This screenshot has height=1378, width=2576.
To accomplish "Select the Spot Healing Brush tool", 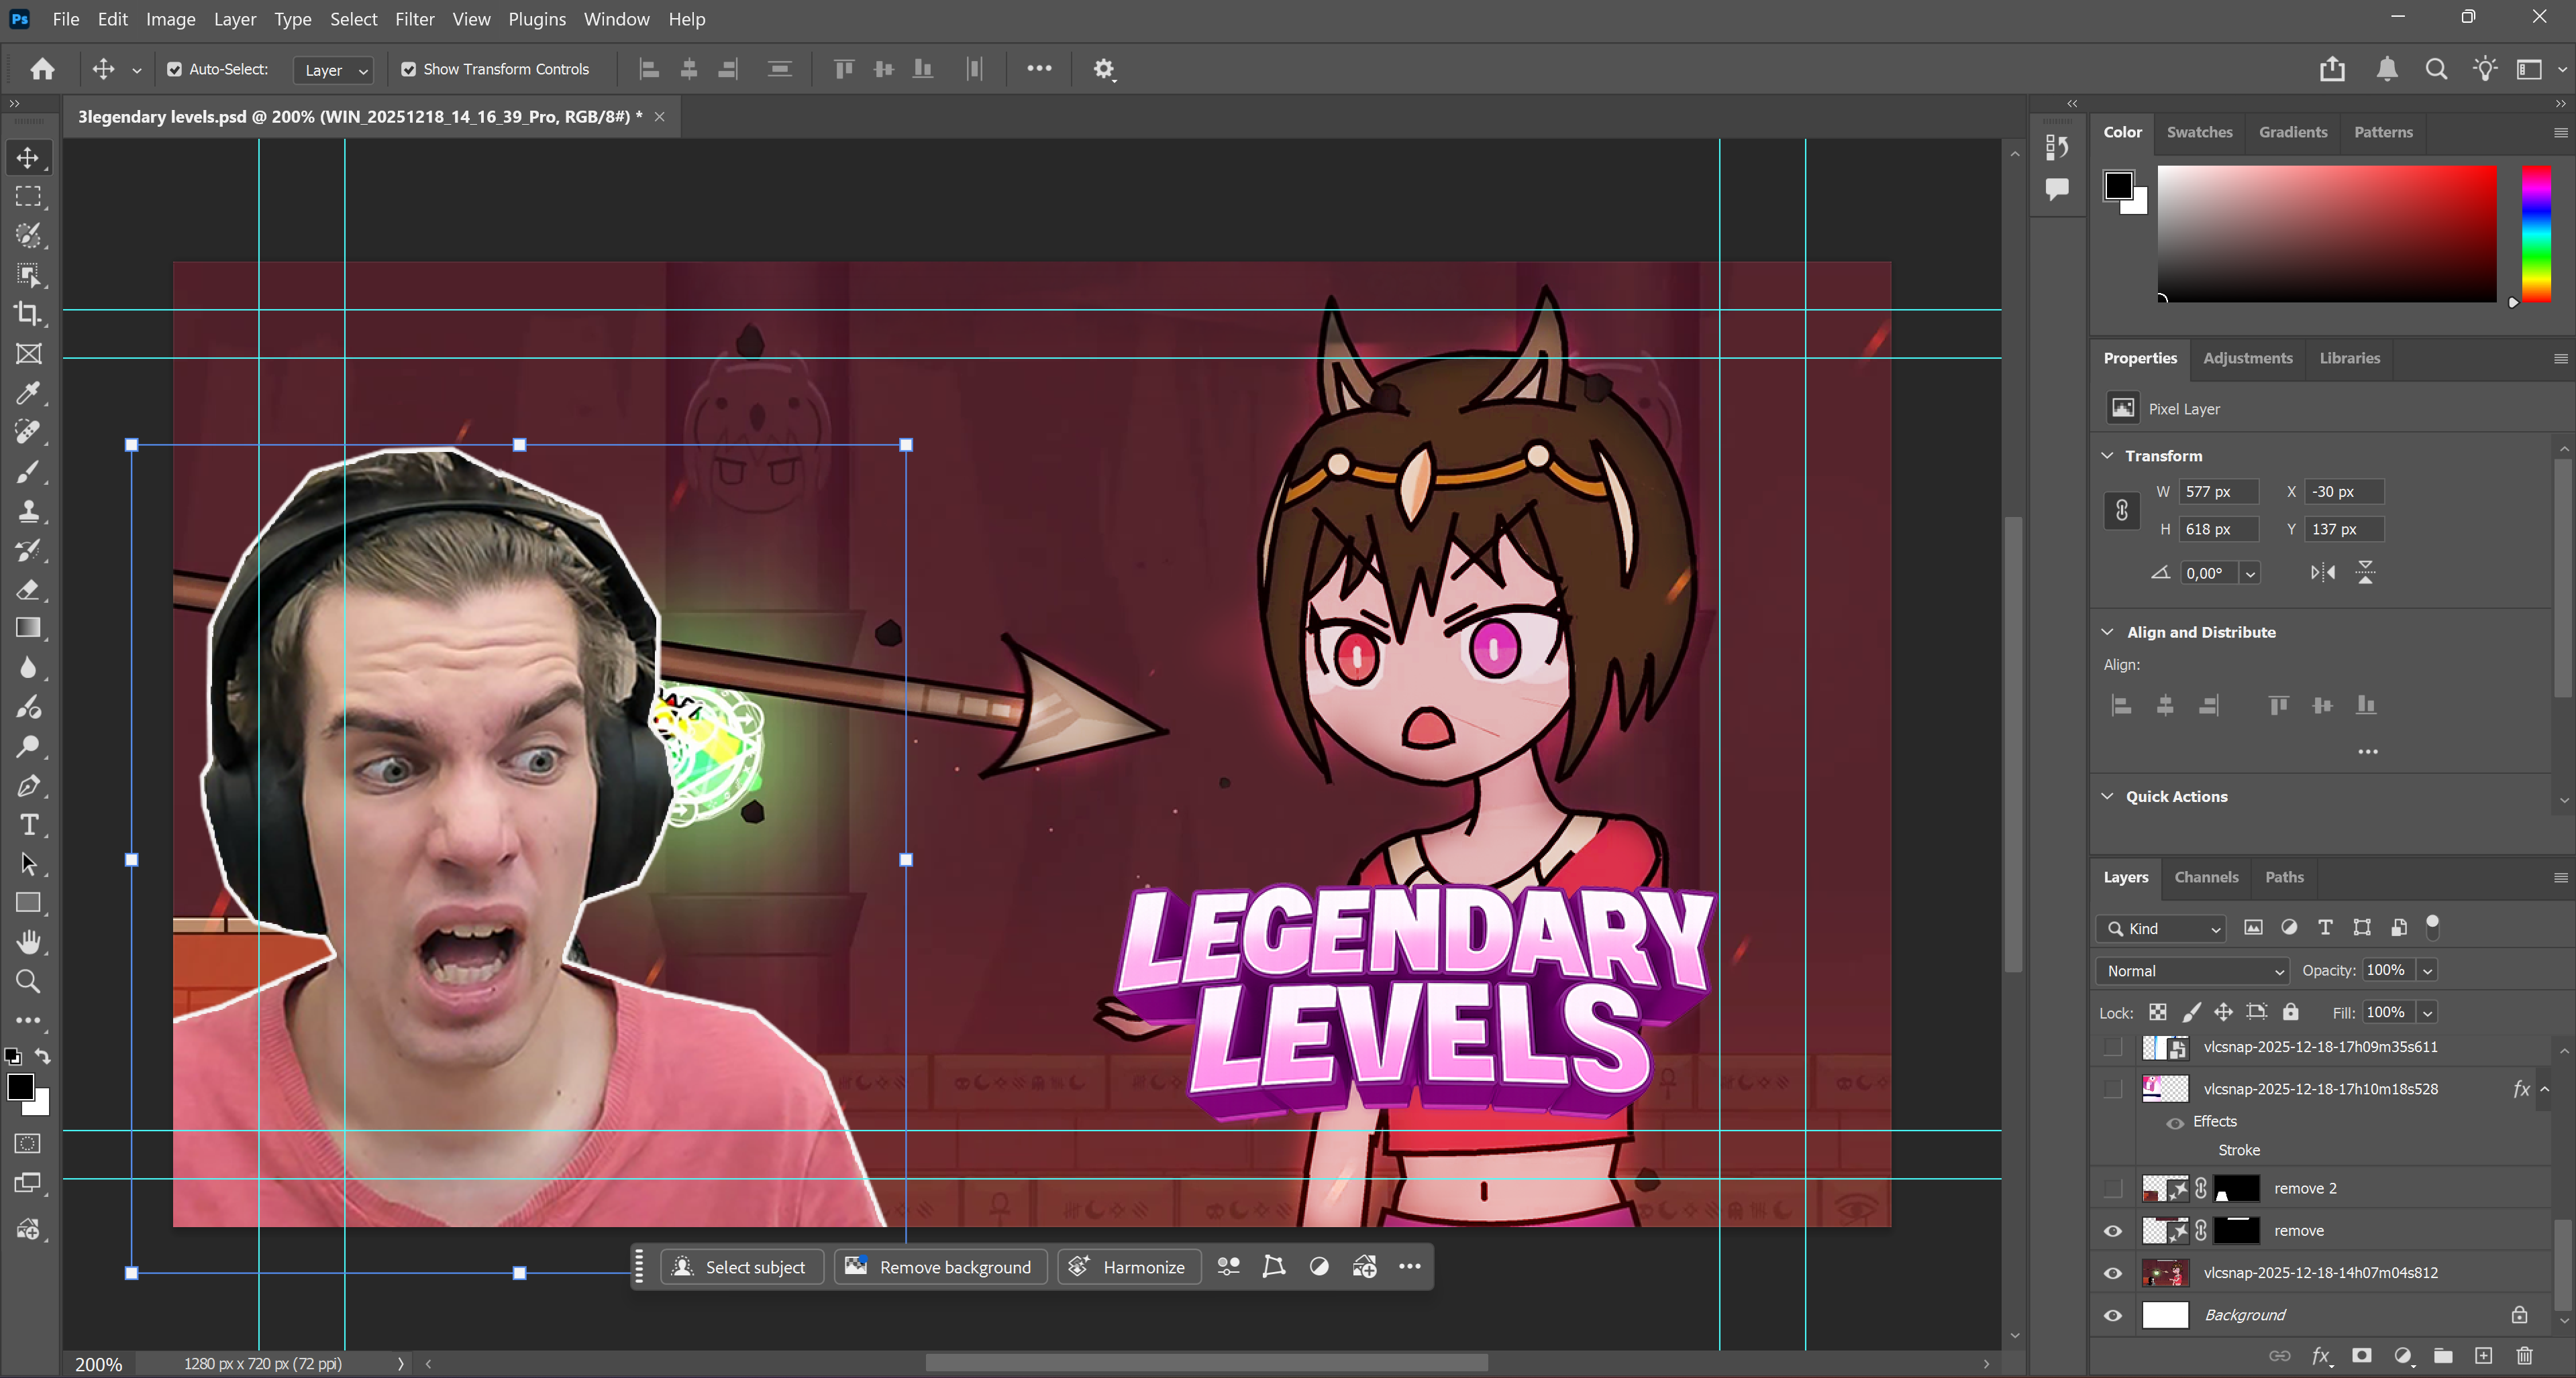I will 28,432.
